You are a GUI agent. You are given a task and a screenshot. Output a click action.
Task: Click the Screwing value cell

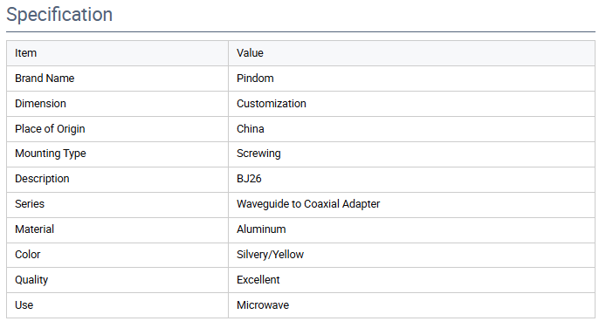tap(411, 154)
